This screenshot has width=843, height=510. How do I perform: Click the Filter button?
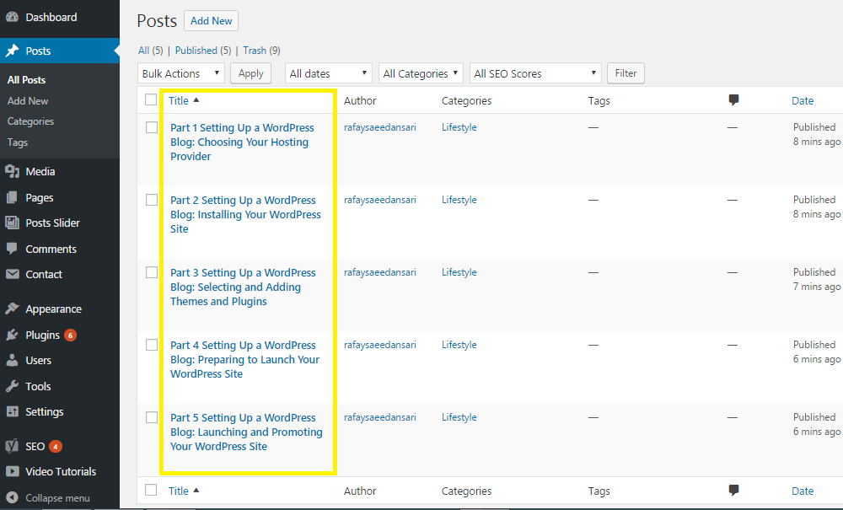[626, 73]
